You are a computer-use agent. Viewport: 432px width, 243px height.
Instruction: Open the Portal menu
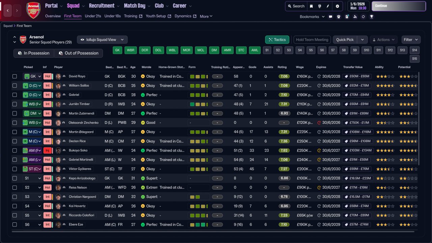54,6
